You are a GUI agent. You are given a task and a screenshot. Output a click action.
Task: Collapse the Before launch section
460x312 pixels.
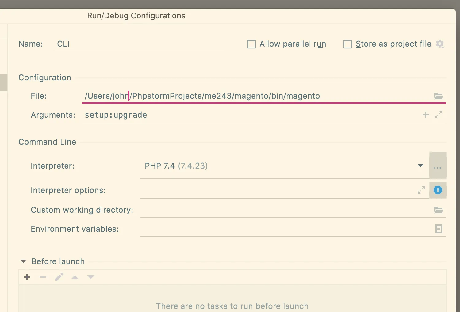click(x=23, y=261)
